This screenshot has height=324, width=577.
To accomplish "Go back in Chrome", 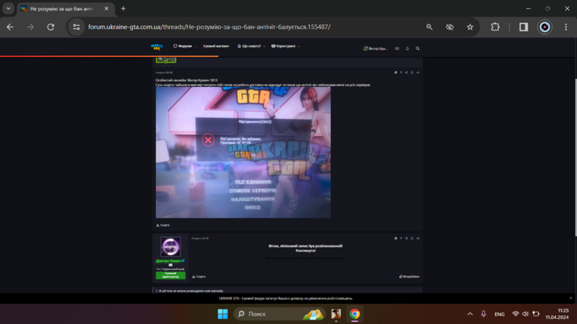I will (10, 27).
